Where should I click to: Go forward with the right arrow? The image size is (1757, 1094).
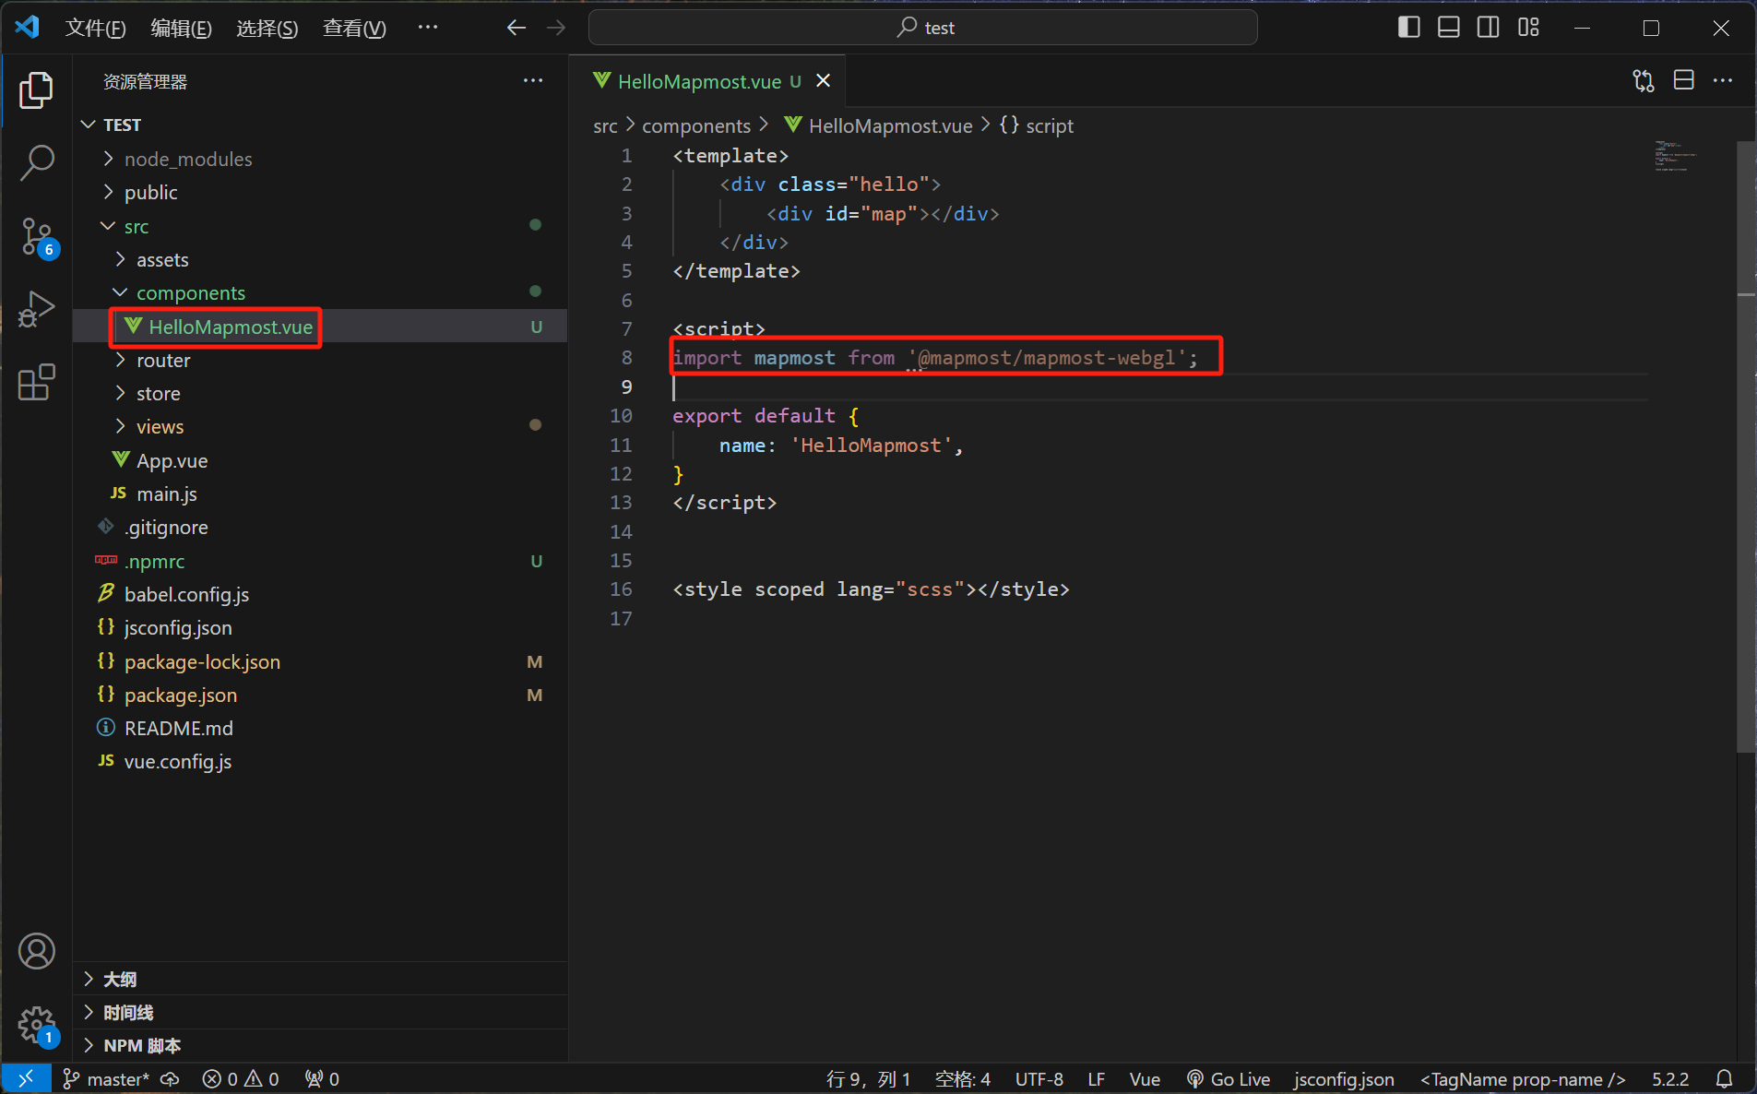pyautogui.click(x=556, y=28)
